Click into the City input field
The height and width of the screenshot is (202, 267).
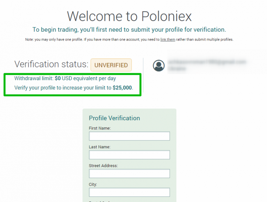(x=129, y=192)
